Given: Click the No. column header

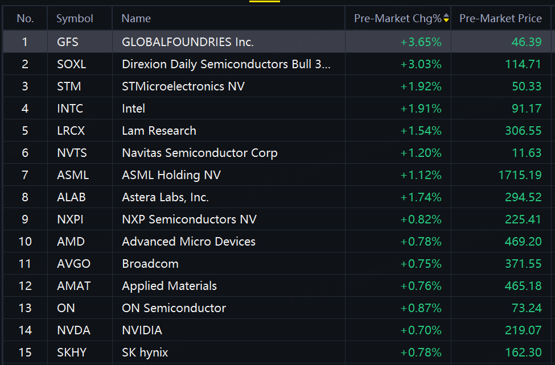Looking at the screenshot, I should pyautogui.click(x=25, y=18).
